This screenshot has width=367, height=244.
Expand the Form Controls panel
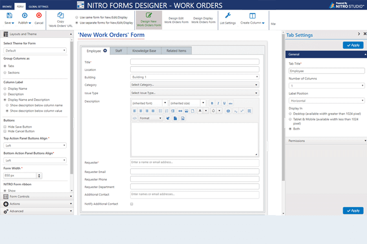click(x=37, y=196)
